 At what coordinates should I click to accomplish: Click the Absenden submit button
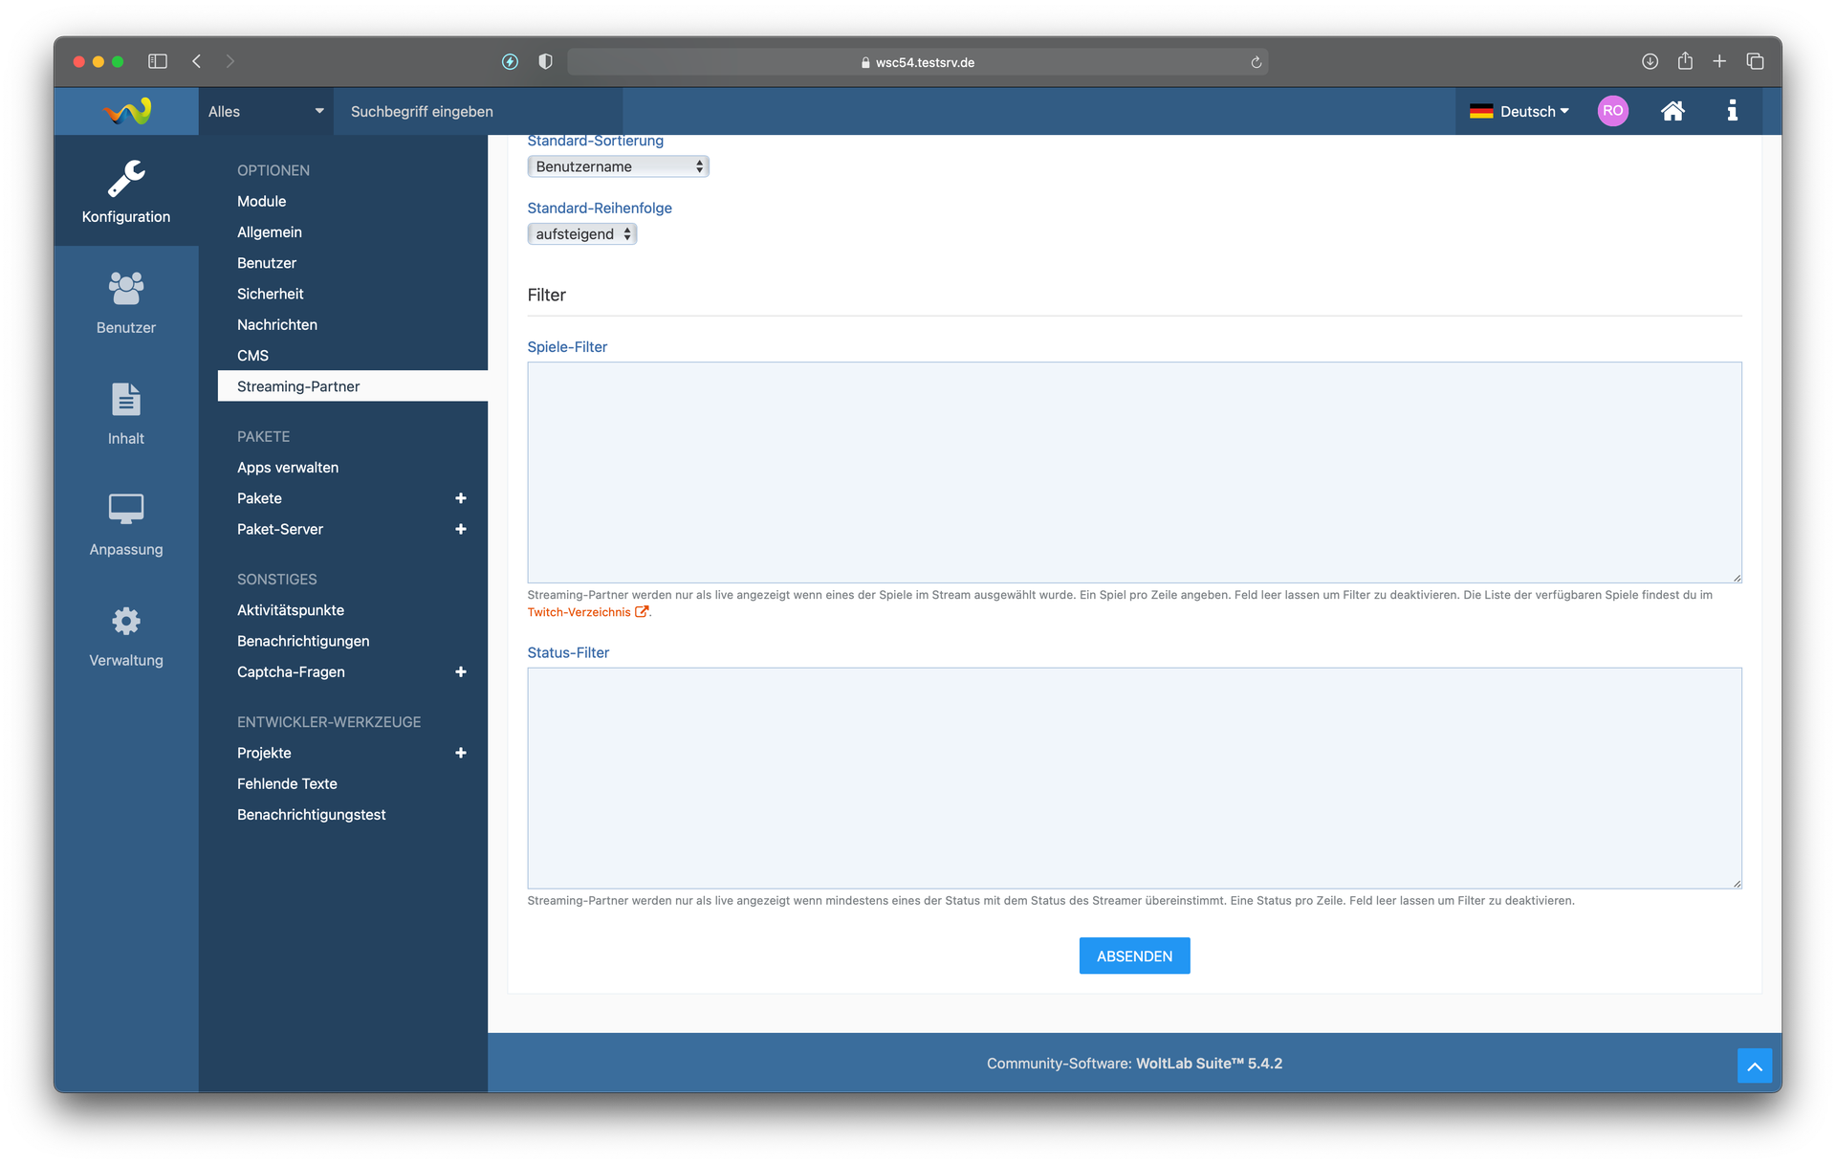click(x=1133, y=955)
